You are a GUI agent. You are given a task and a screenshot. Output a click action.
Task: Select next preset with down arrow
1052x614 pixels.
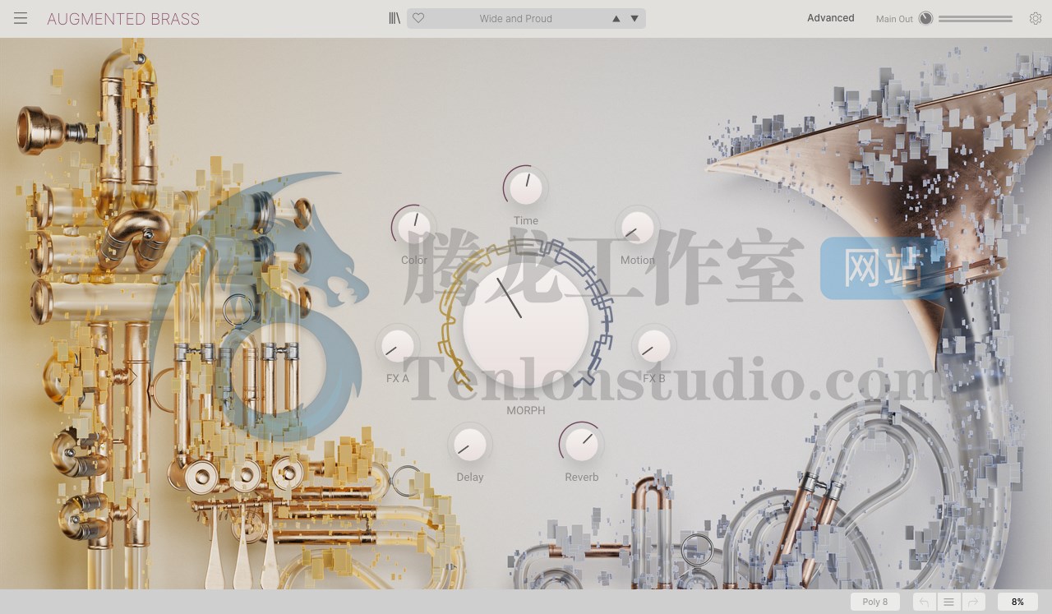tap(634, 18)
